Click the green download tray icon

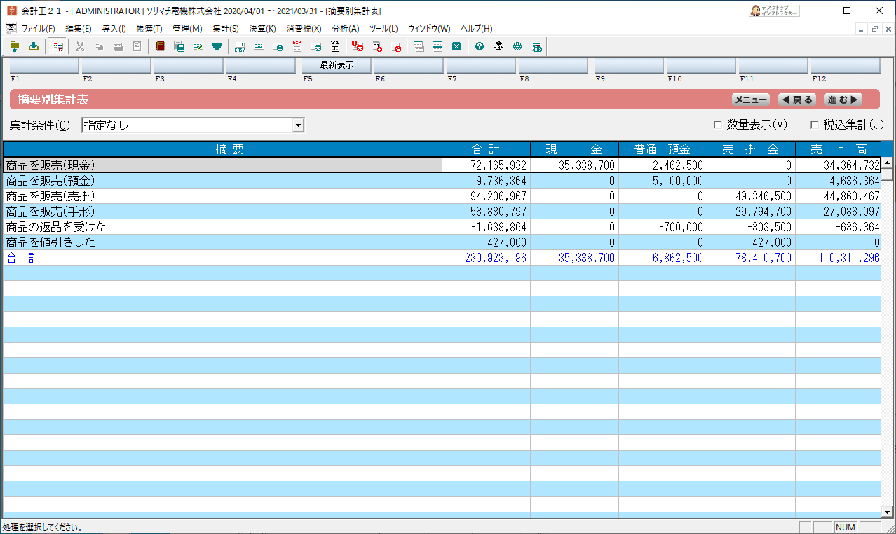click(34, 47)
